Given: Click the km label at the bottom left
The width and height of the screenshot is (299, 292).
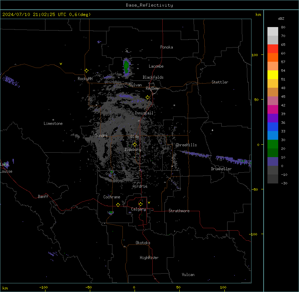Looking at the screenshot, I should pyautogui.click(x=5, y=288).
